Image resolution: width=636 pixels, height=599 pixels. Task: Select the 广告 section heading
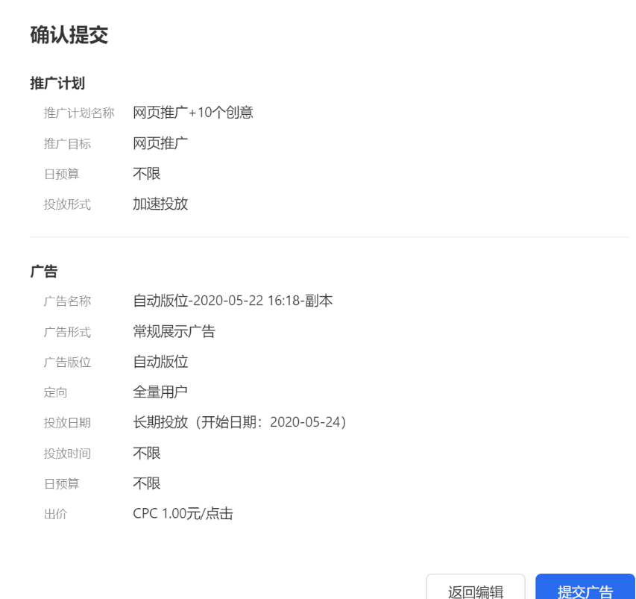36,271
